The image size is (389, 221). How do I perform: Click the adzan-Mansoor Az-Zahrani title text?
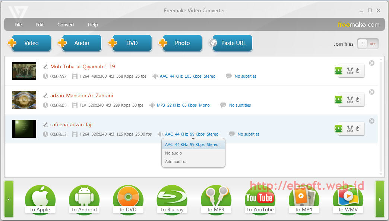coord(81,95)
